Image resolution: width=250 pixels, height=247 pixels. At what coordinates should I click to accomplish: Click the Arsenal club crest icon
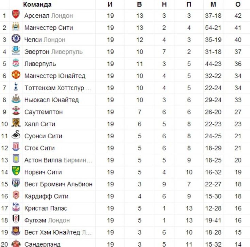16,14
